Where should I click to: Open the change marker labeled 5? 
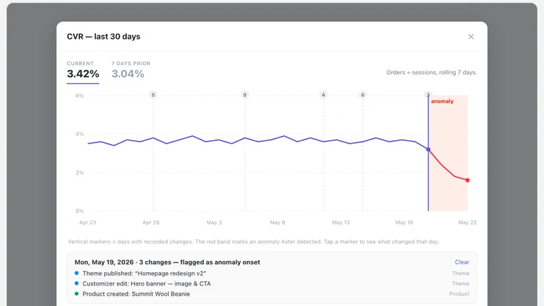[153, 95]
